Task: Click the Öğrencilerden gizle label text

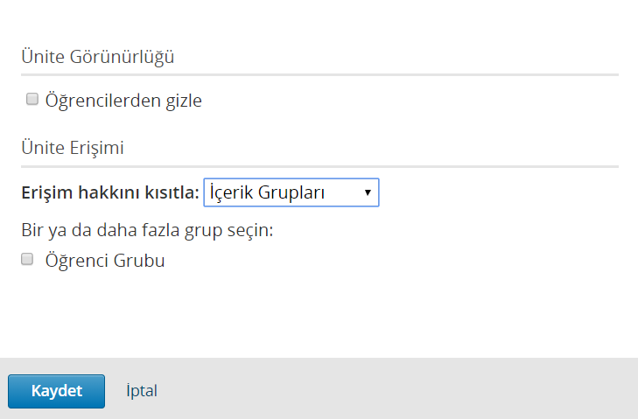Action: click(x=123, y=101)
